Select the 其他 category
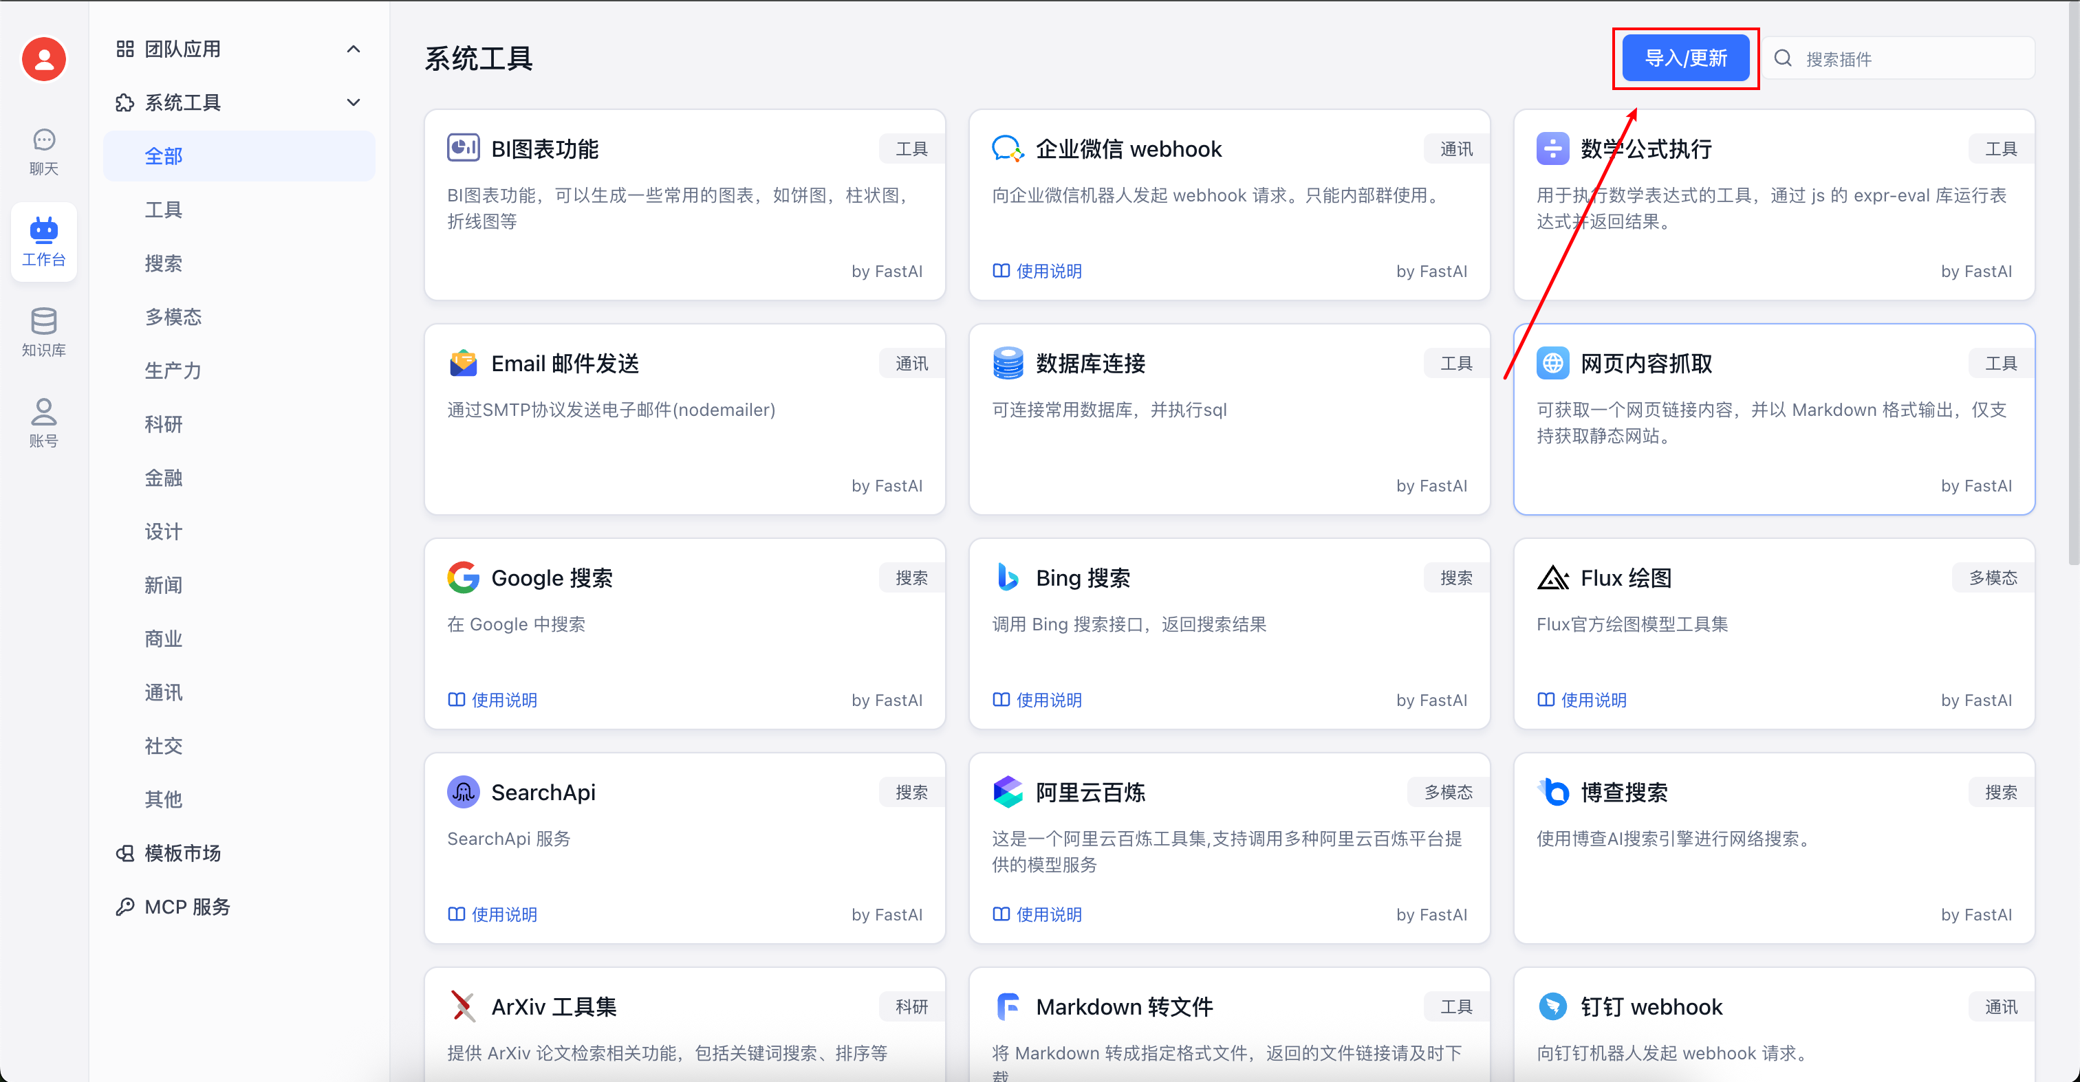Viewport: 2080px width, 1082px height. pyautogui.click(x=240, y=799)
